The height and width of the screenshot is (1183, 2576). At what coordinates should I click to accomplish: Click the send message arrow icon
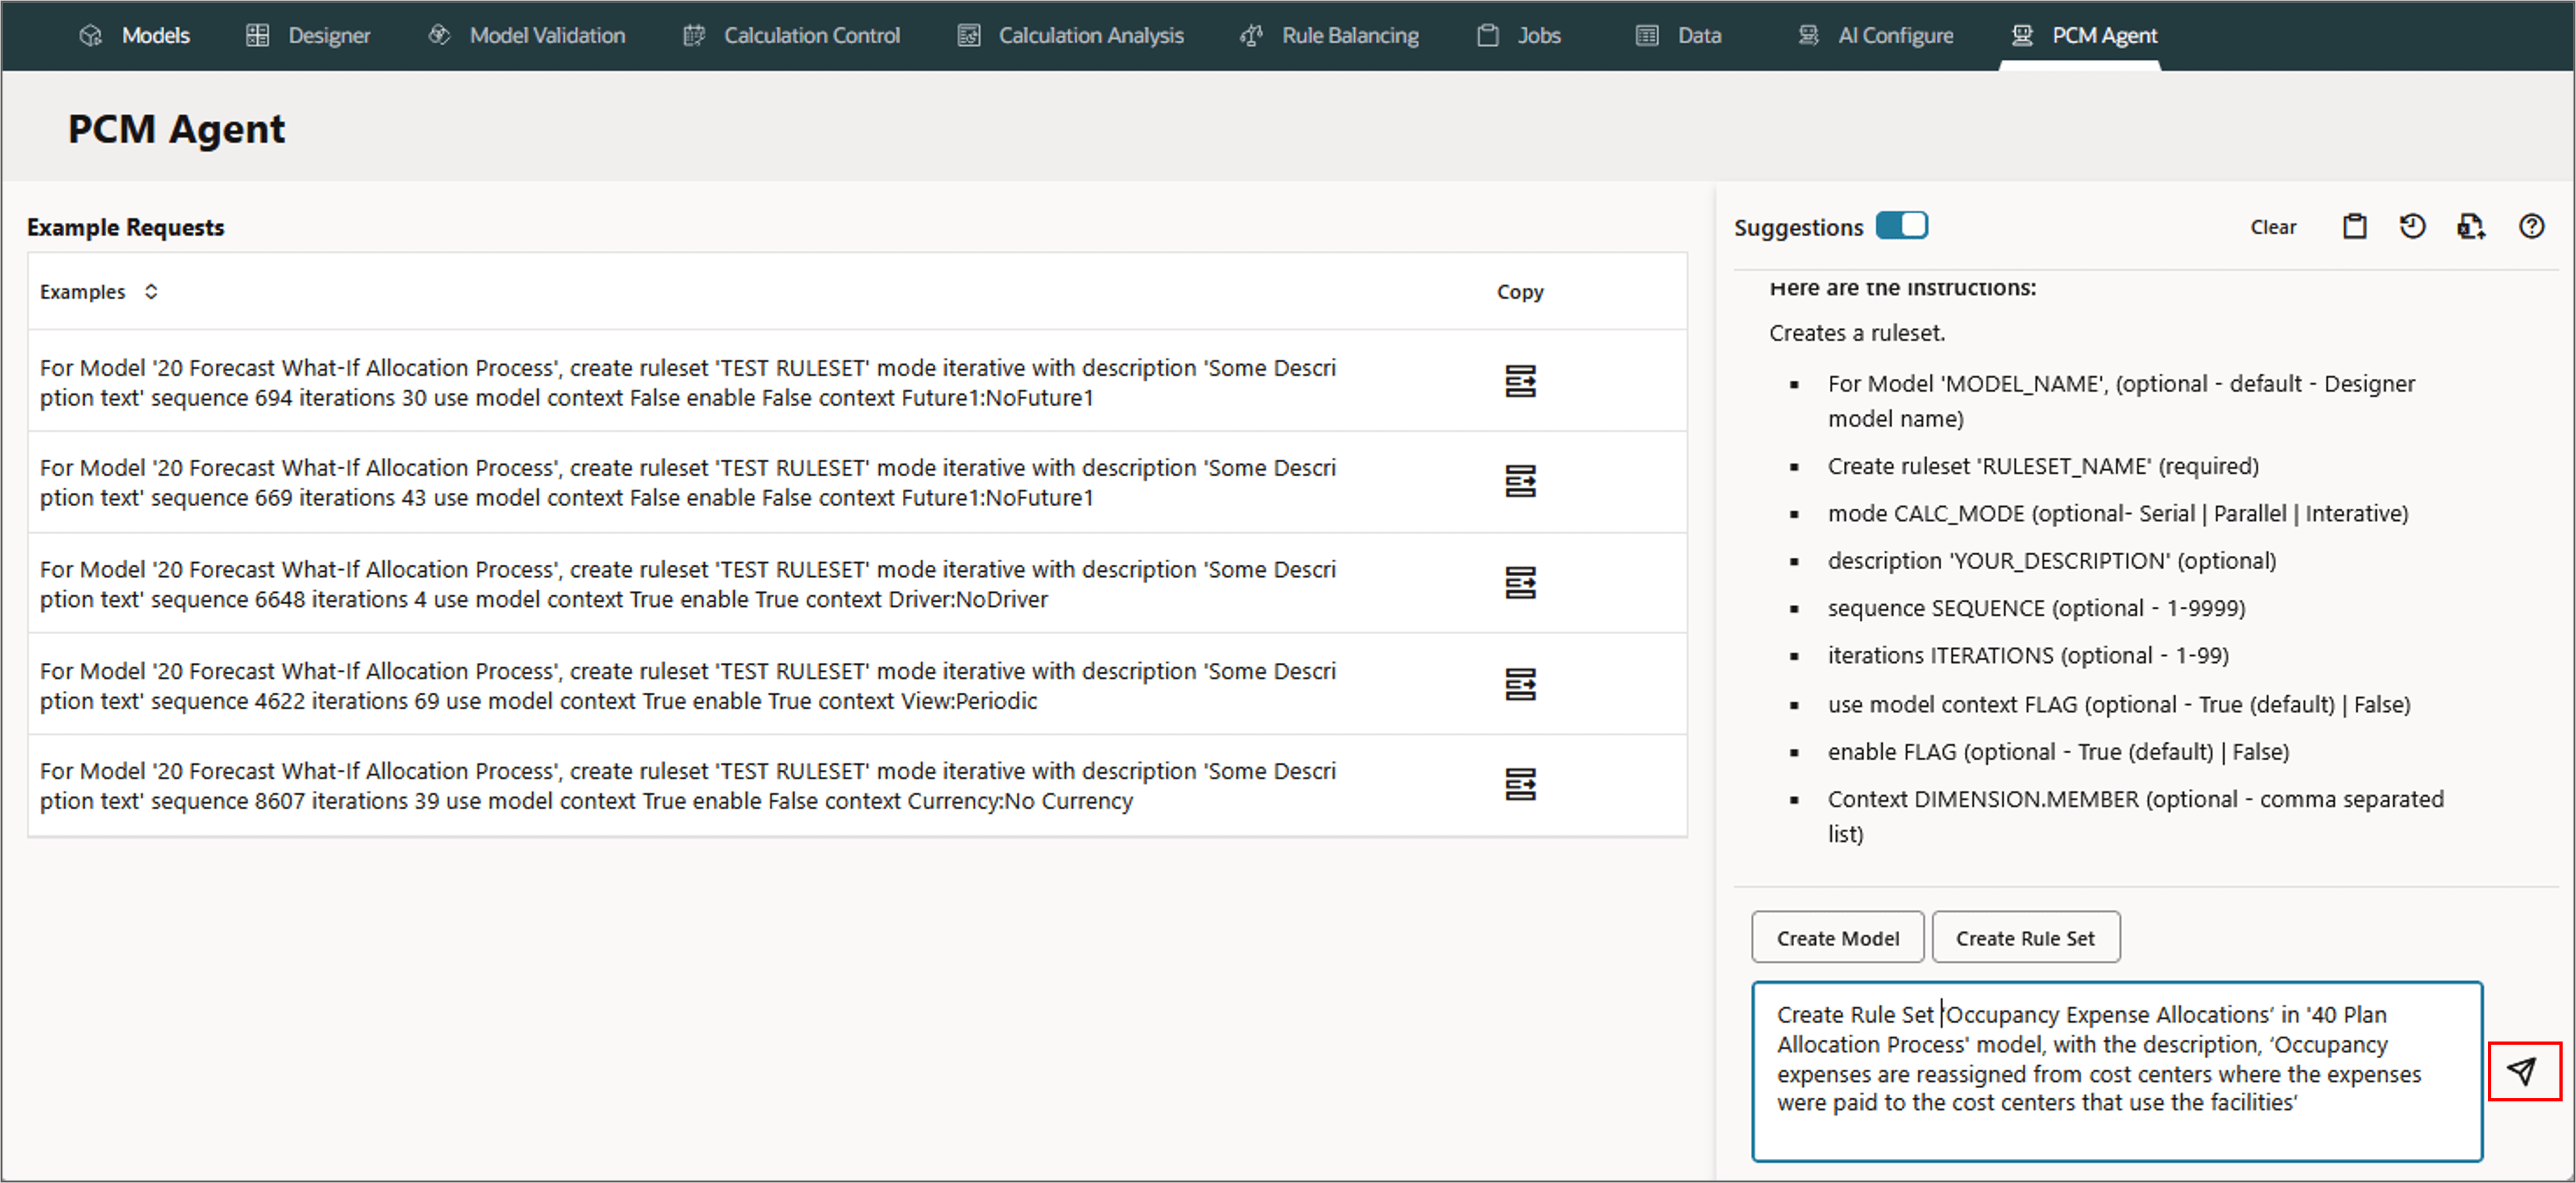pos(2522,1071)
